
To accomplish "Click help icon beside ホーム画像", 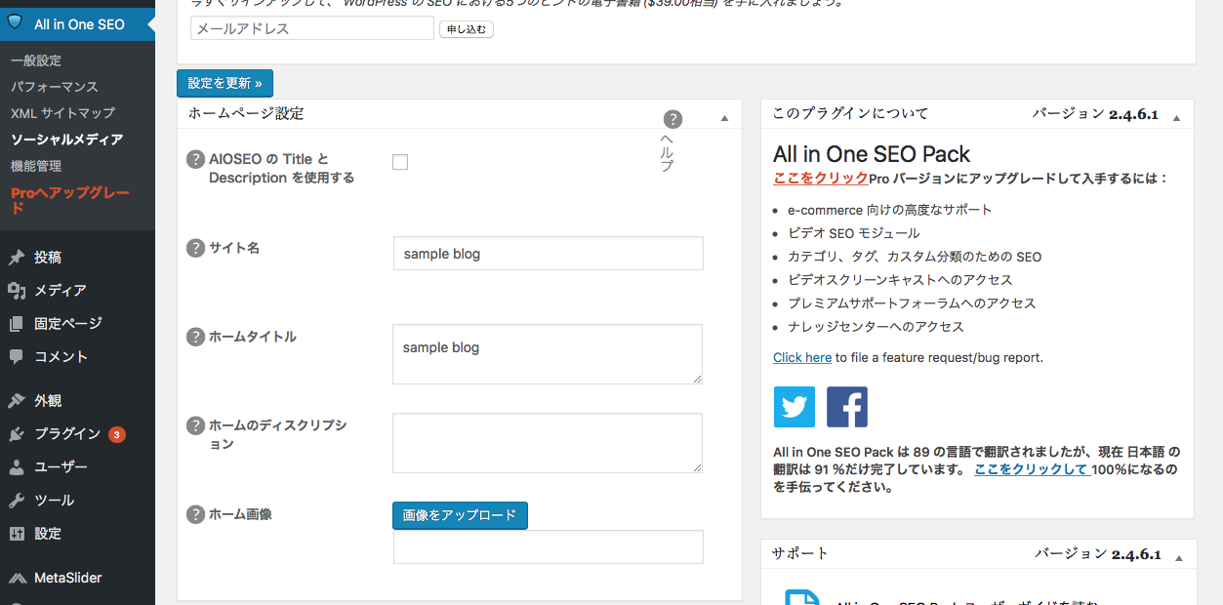I will [x=195, y=514].
